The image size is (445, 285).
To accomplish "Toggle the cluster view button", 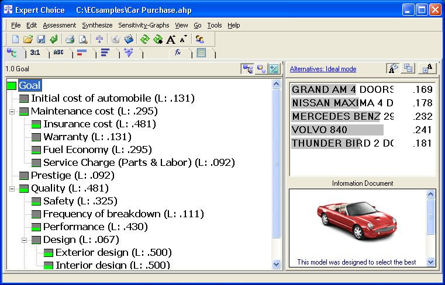I will click(x=261, y=69).
